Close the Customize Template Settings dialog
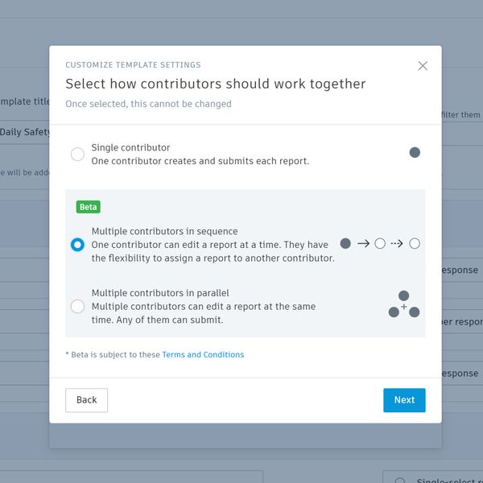The height and width of the screenshot is (483, 483). click(423, 66)
